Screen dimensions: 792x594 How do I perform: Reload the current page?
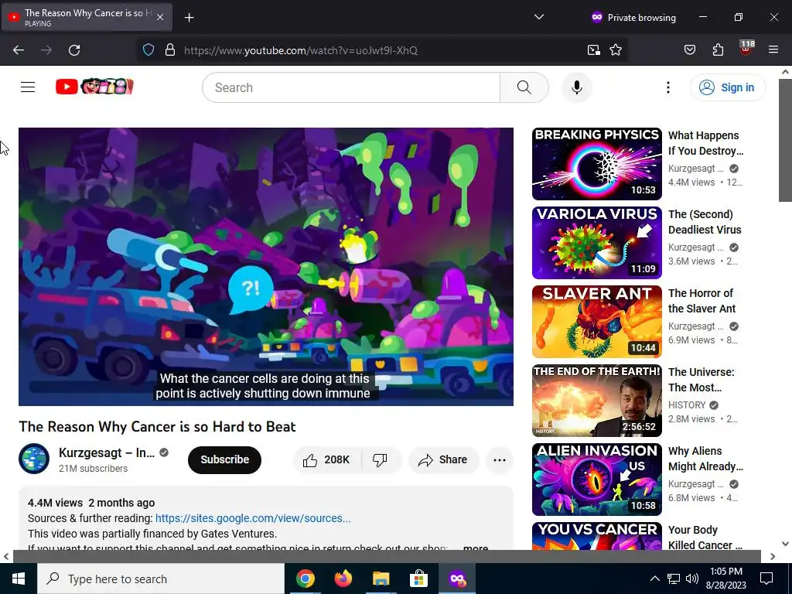click(74, 50)
